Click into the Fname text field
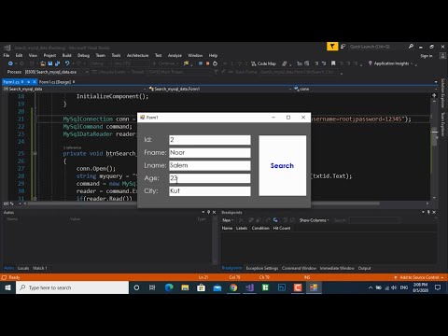Screen dimensions: 448x336 [210, 153]
